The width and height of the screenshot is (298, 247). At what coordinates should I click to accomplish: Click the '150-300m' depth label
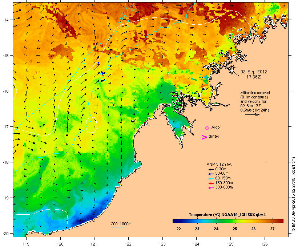click(224, 183)
